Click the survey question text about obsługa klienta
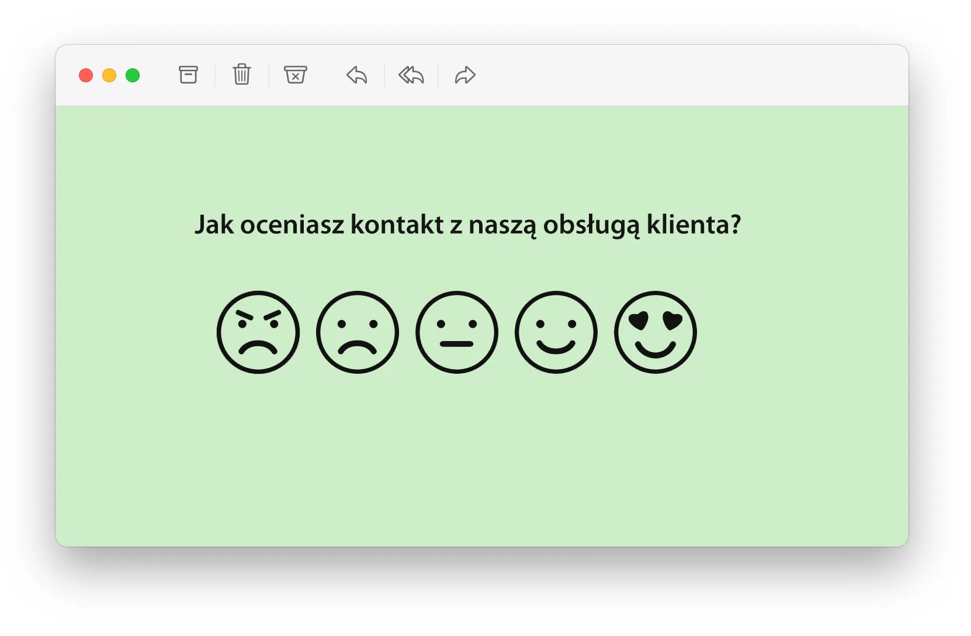This screenshot has height=636, width=971. pyautogui.click(x=467, y=225)
